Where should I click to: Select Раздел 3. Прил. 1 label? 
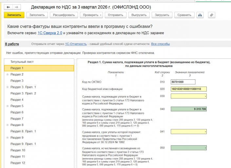click(23, 87)
